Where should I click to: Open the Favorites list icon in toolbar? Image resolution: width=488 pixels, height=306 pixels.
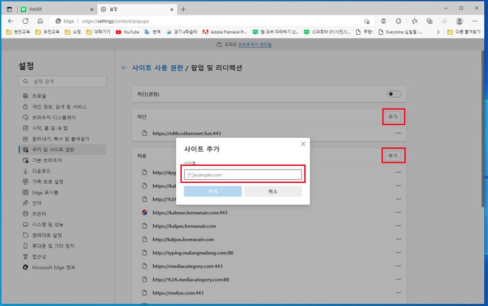pyautogui.click(x=415, y=21)
